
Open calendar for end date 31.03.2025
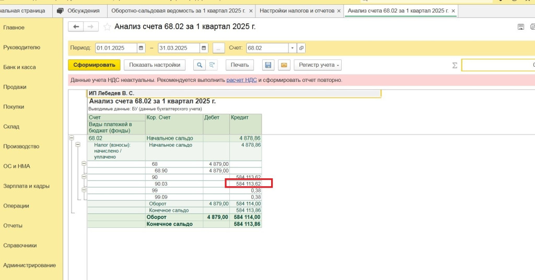[x=204, y=48]
